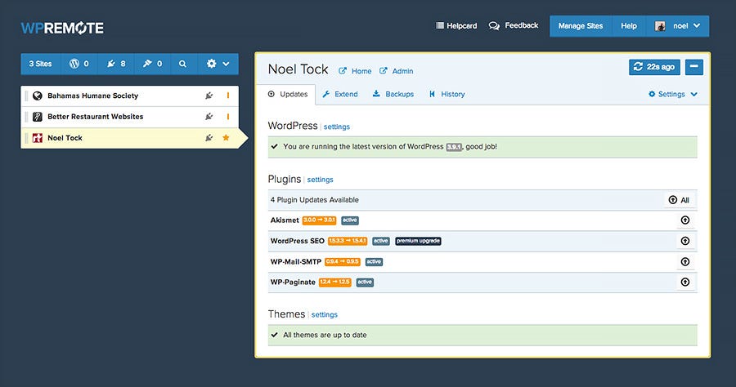Click globe icon of Bahamas Humane Society
Image resolution: width=736 pixels, height=387 pixels.
pyautogui.click(x=38, y=96)
